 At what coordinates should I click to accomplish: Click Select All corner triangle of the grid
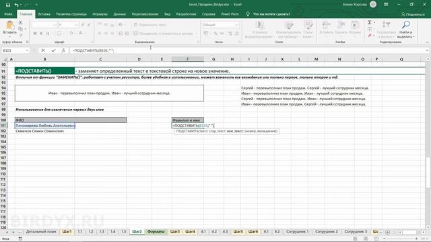[5, 59]
